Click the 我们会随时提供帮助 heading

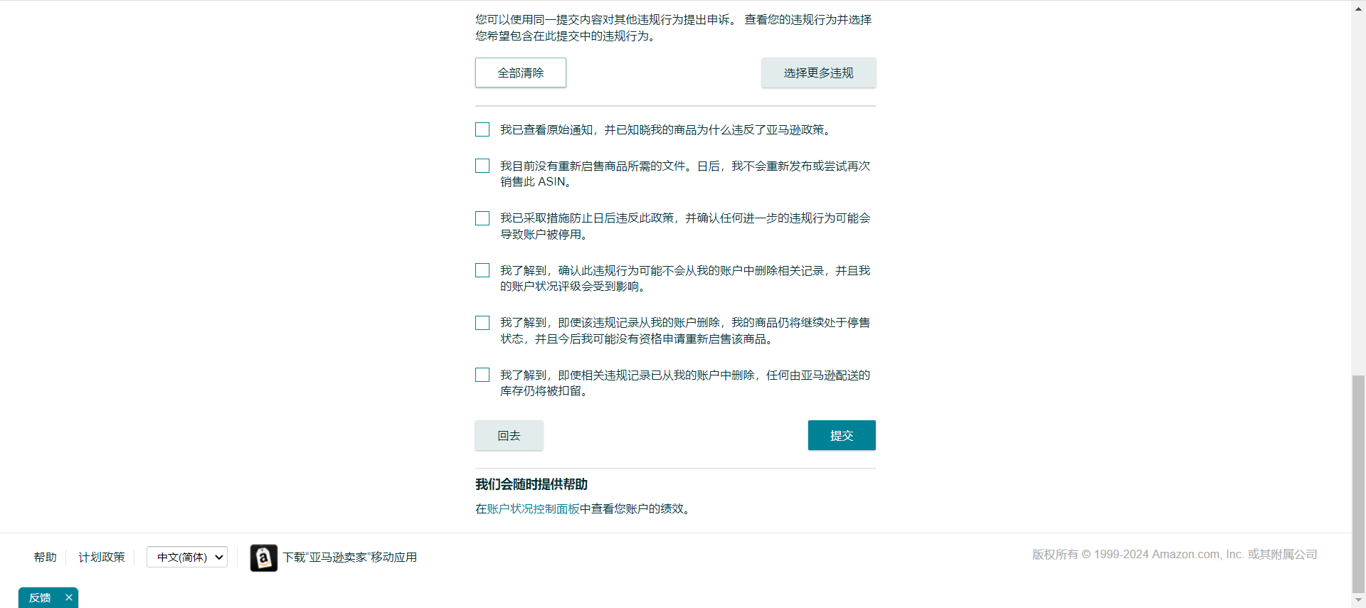point(531,484)
